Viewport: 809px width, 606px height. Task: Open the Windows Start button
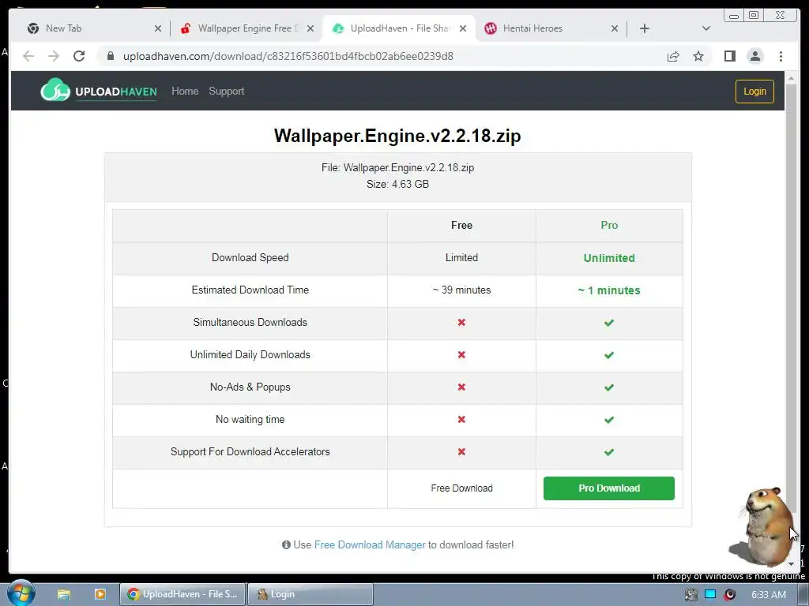[21, 593]
